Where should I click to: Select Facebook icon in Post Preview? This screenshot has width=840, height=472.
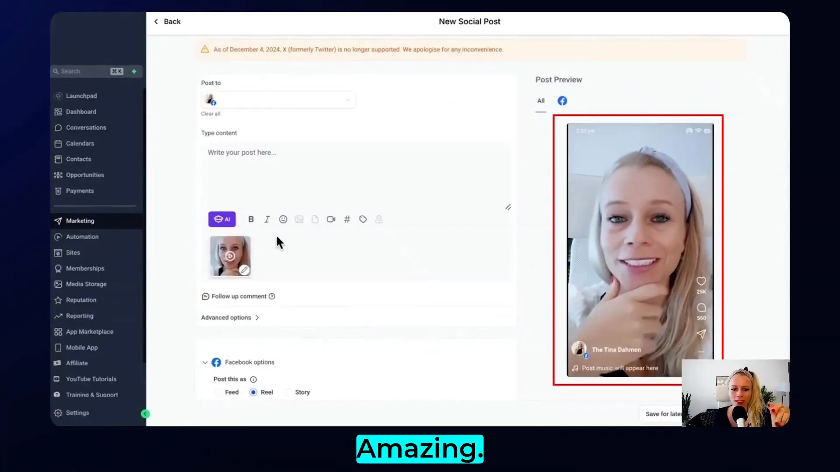(x=562, y=101)
